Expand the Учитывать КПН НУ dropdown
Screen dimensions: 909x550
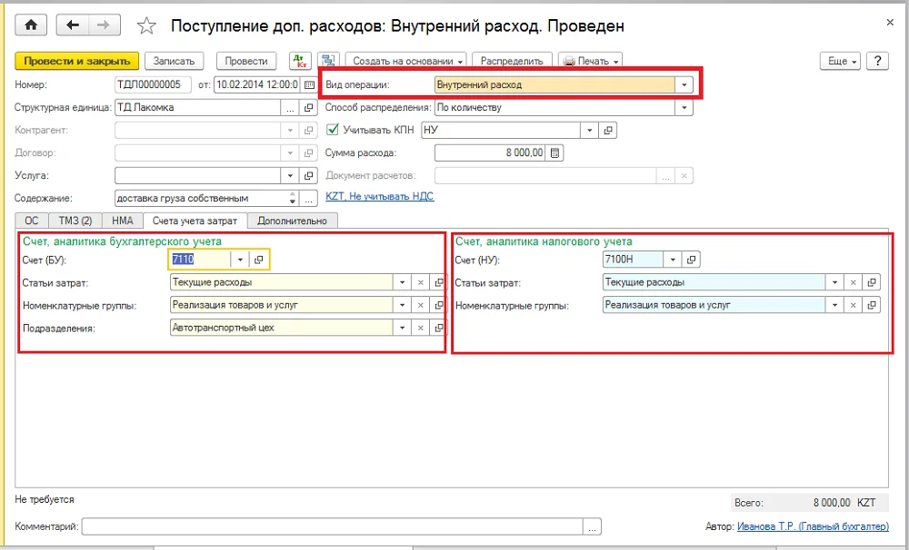[589, 131]
